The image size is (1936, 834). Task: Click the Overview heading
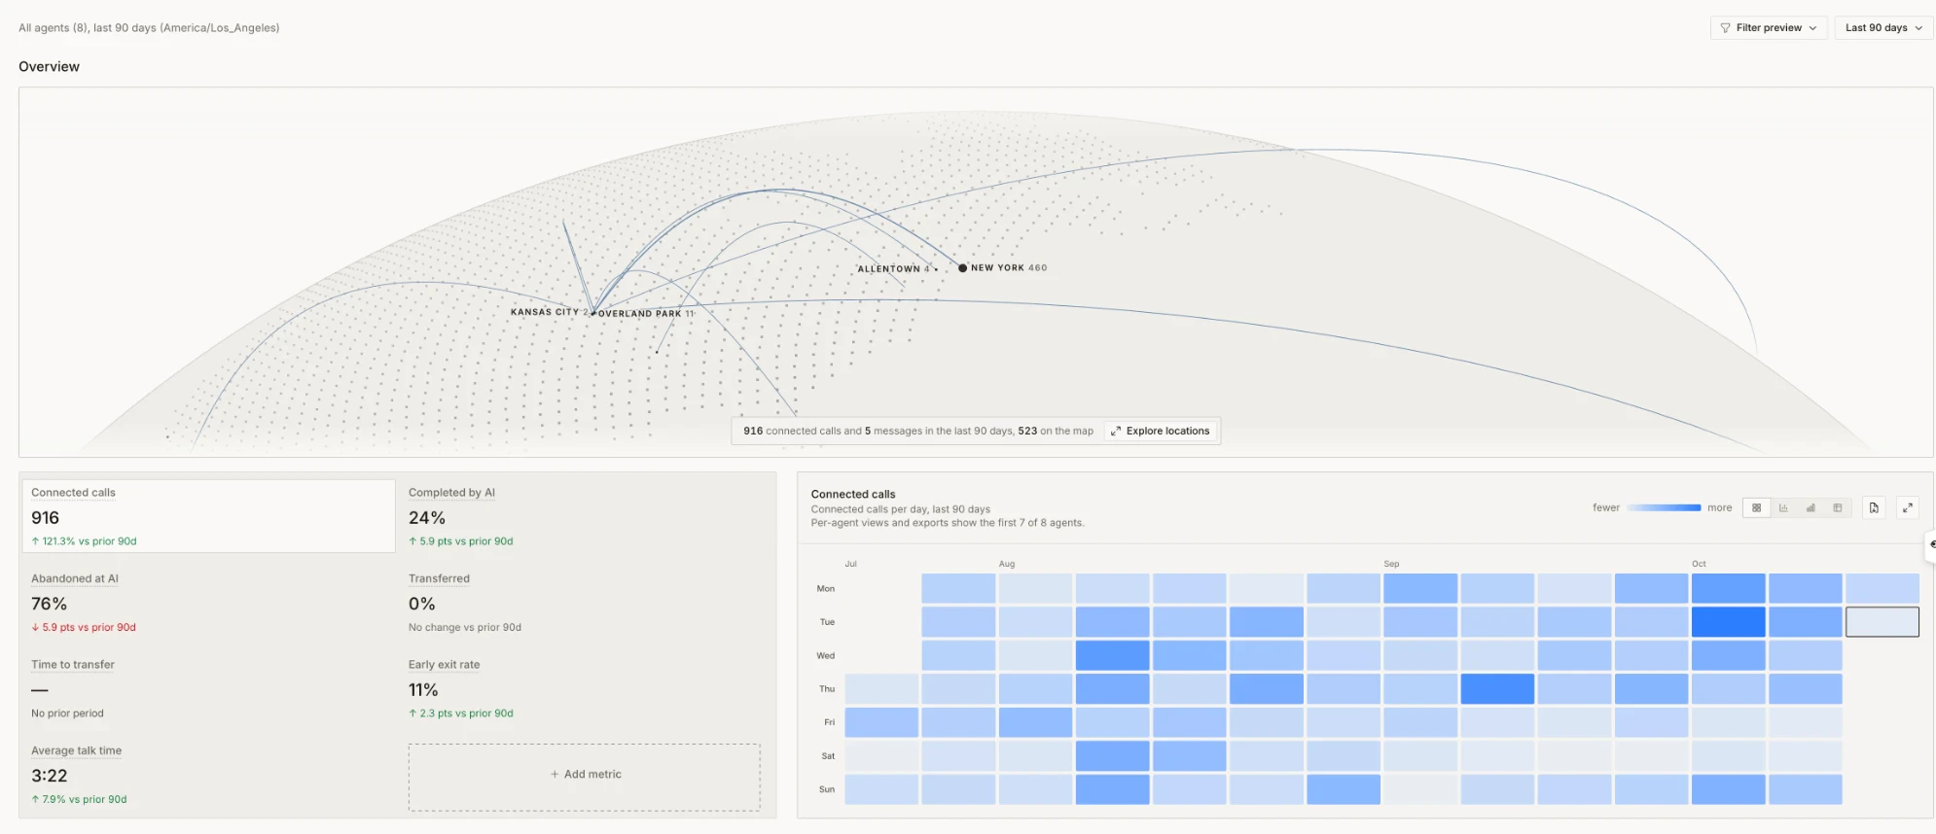pos(50,66)
